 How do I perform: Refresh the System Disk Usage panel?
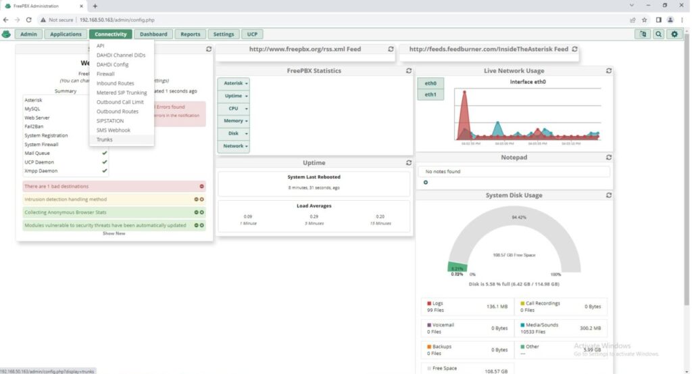coord(608,195)
